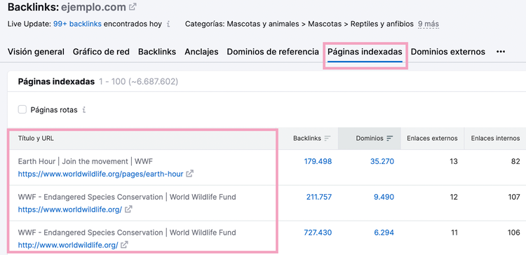The height and width of the screenshot is (255, 526).
Task: Open the more tabs ellipsis menu
Action: tap(501, 52)
